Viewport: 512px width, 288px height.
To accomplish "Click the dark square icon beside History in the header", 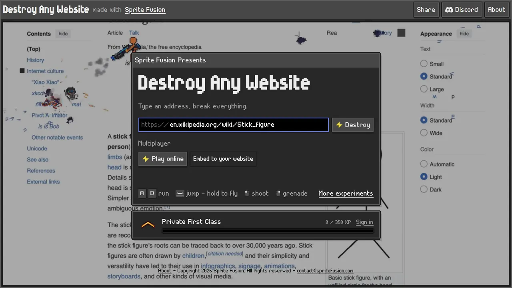I will (401, 33).
